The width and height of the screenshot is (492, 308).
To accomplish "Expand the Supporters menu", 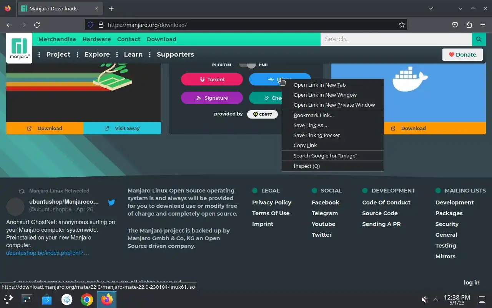I will tap(175, 55).
